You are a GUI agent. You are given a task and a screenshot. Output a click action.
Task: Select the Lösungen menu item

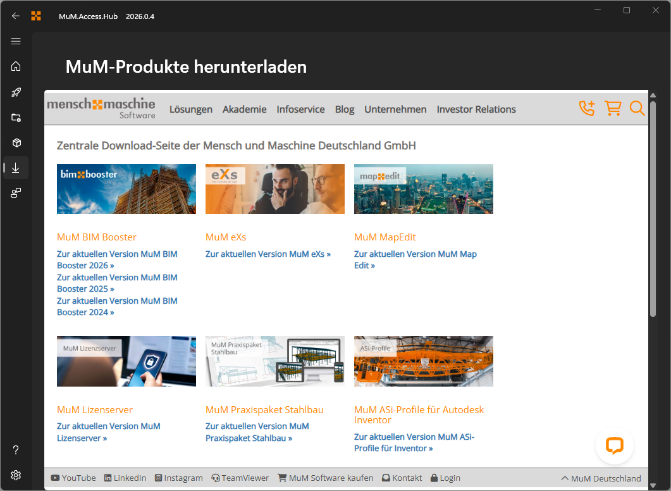click(191, 109)
